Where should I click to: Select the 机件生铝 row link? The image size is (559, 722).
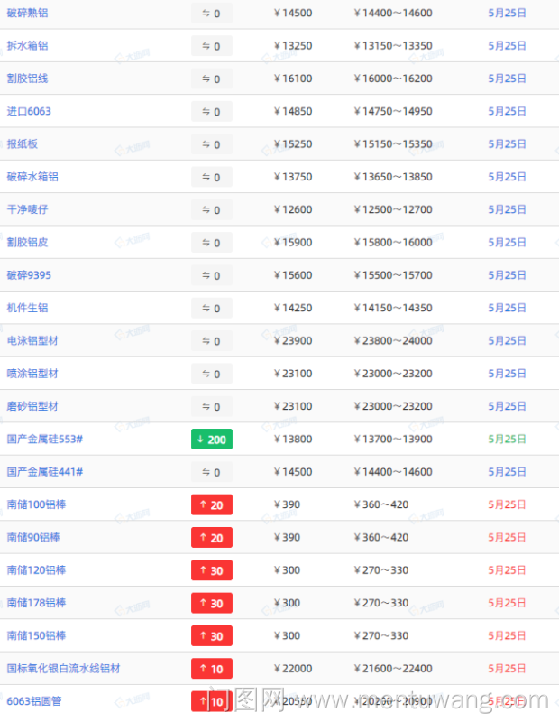tap(27, 308)
